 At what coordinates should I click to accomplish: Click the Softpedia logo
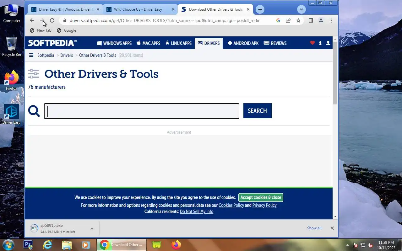pos(52,43)
